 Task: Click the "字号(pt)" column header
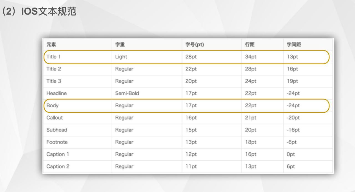195,45
